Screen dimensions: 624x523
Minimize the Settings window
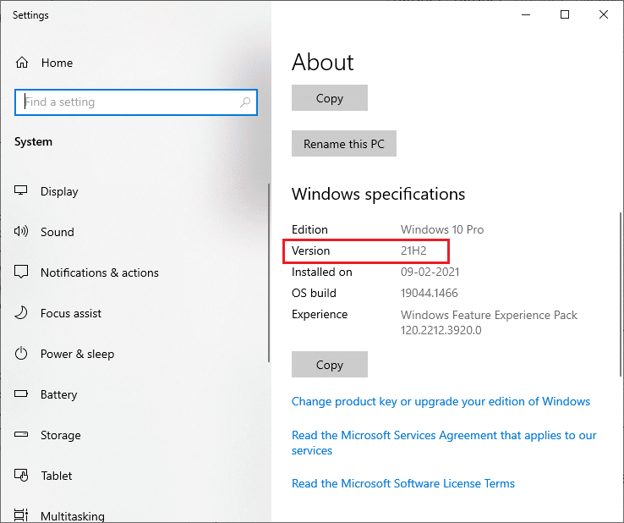tap(526, 14)
